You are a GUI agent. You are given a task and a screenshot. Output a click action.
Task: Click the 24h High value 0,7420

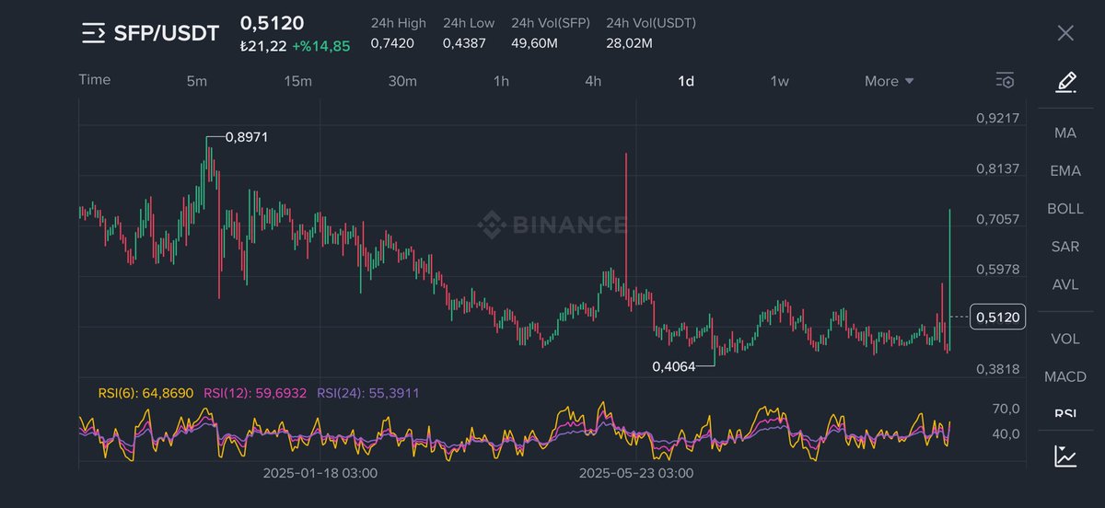(392, 42)
